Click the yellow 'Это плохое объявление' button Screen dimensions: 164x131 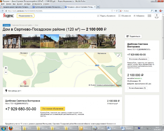click(53, 109)
